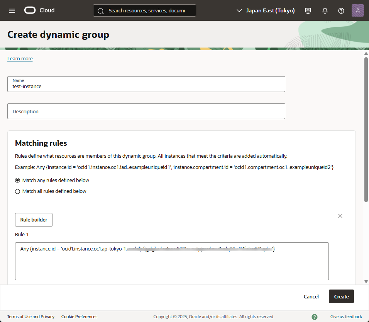Cancel dynamic group creation
This screenshot has height=322, width=369.
pos(311,296)
